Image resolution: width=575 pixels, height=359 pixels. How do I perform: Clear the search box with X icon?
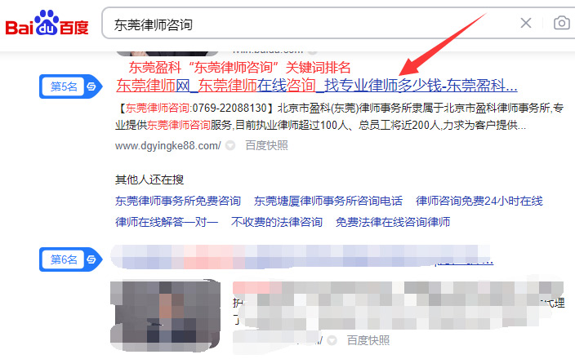526,23
